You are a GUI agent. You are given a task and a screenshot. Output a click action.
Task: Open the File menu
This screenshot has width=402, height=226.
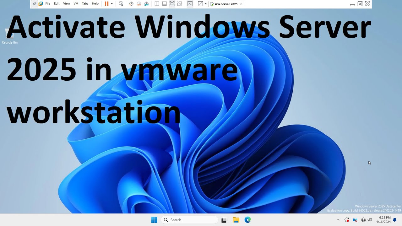pyautogui.click(x=48, y=4)
